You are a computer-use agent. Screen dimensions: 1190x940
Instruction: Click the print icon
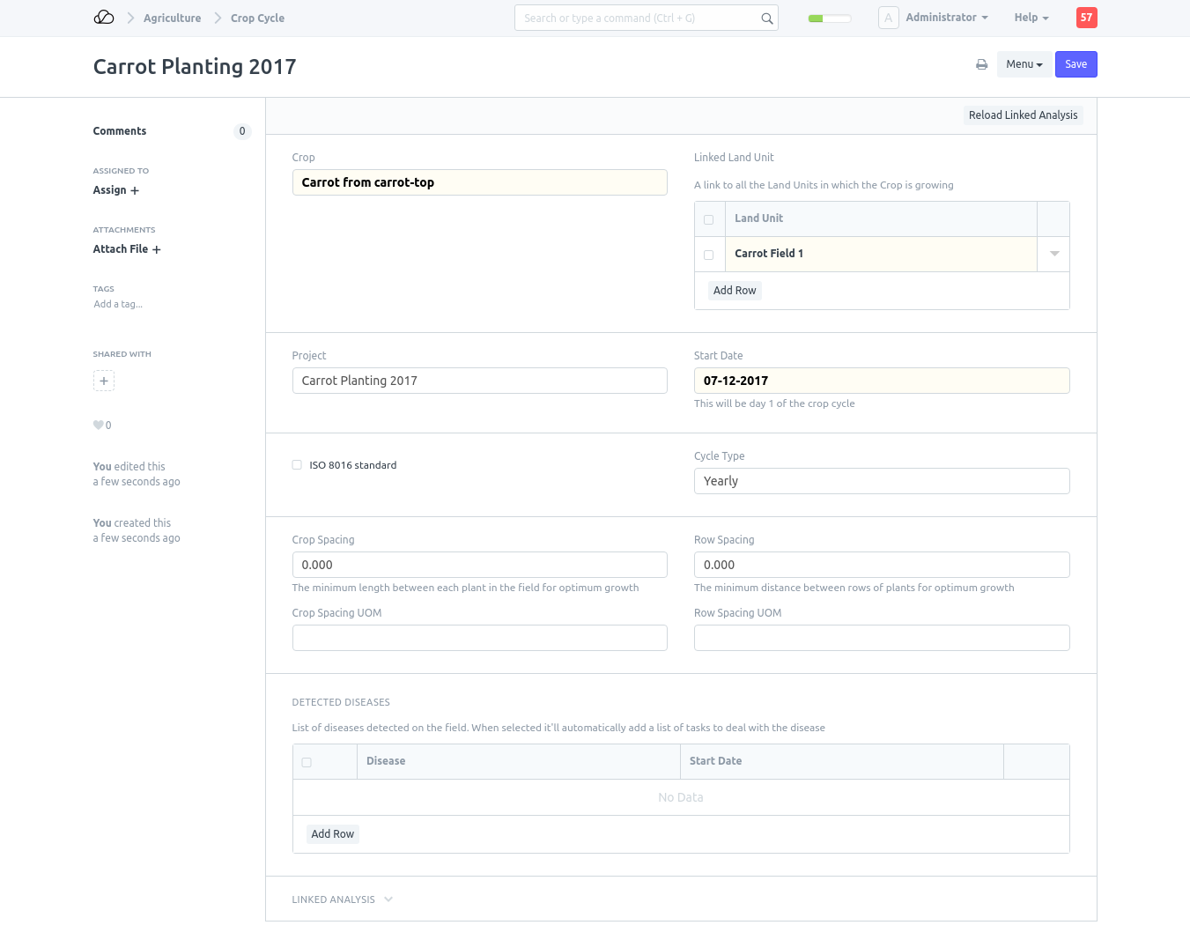click(981, 64)
